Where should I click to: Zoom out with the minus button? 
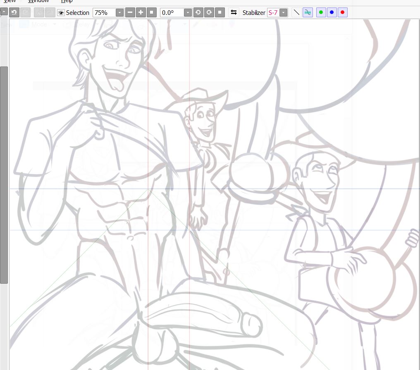pyautogui.click(x=130, y=12)
